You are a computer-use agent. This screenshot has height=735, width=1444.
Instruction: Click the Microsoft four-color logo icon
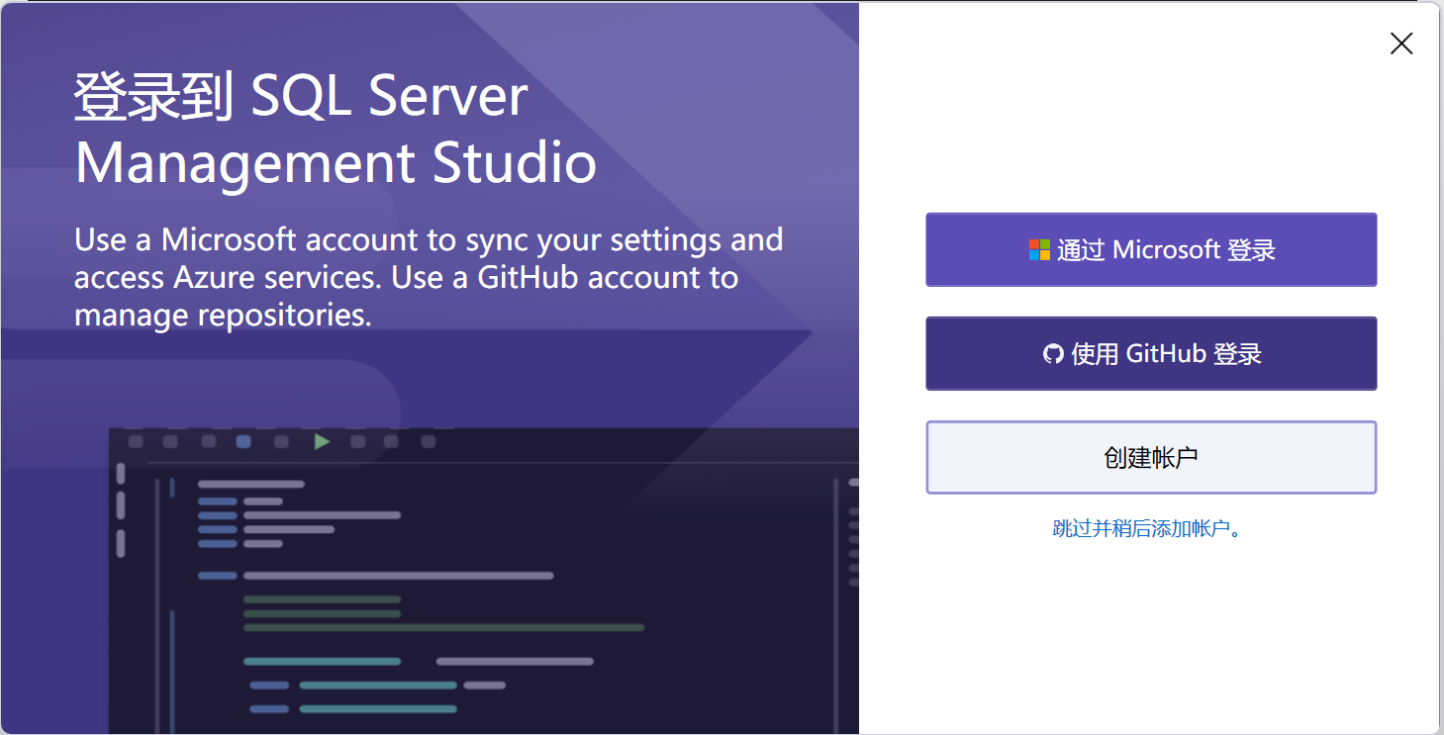1040,249
